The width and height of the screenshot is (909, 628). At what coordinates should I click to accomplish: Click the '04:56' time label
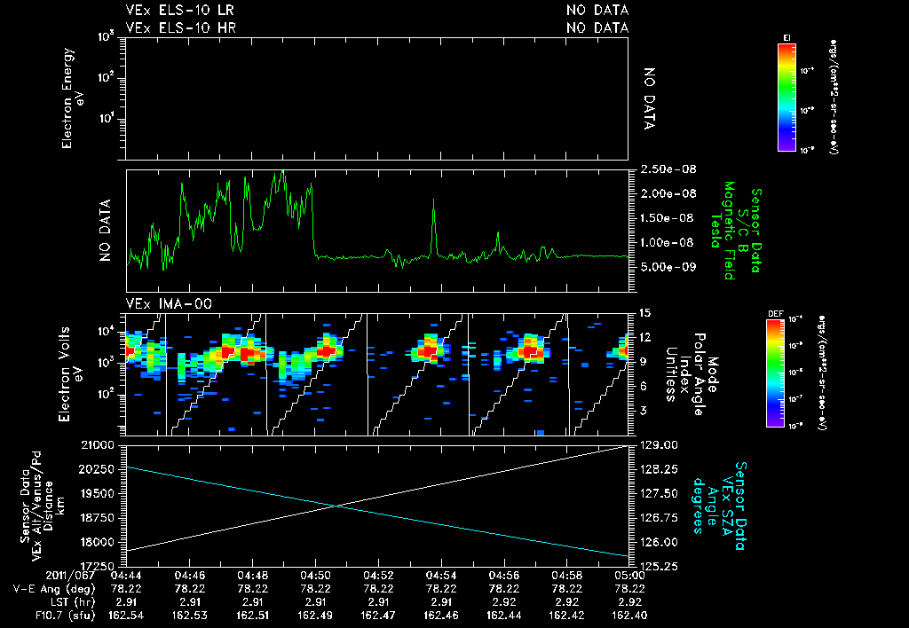[504, 576]
